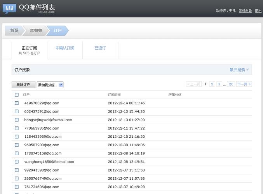Check the box for 761734606@qq.com

coord(17,187)
